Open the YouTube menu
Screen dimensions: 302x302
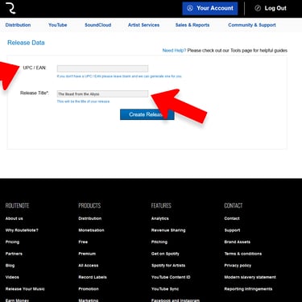pyautogui.click(x=58, y=25)
